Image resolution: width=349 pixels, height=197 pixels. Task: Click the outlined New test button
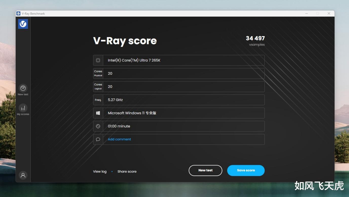pyautogui.click(x=206, y=170)
